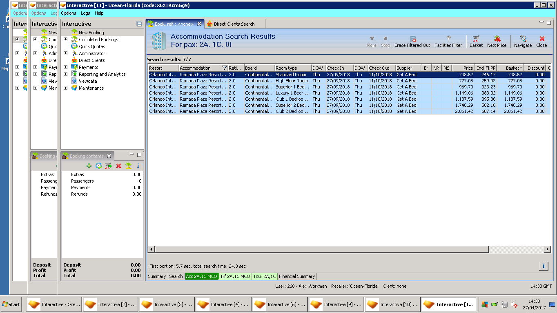This screenshot has width=557, height=313.
Task: Expand the Administrator node in front tree
Action: click(65, 53)
